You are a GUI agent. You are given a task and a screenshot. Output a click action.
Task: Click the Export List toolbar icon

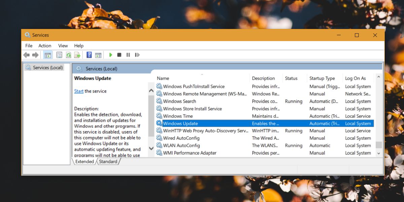(x=77, y=55)
